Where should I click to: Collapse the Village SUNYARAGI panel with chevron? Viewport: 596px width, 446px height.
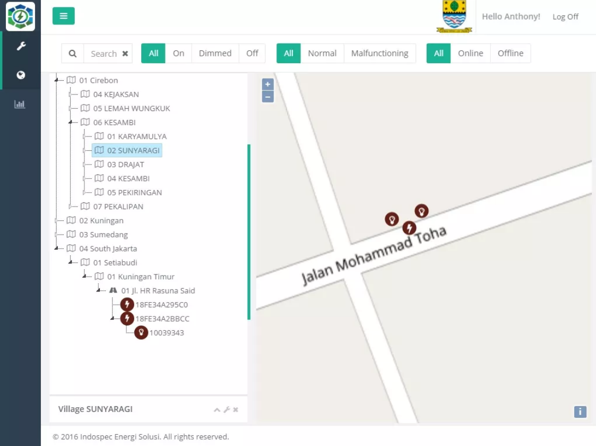coord(217,409)
